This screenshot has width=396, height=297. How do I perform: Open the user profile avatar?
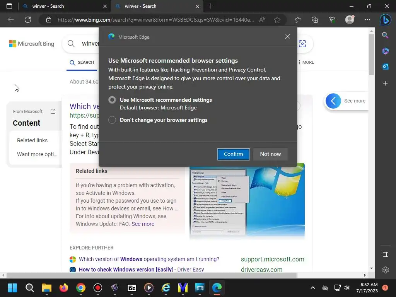coord(350,20)
